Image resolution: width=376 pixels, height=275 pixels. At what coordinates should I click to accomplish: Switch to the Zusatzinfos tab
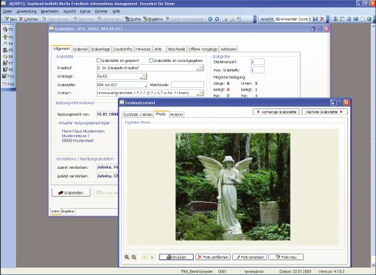coord(123,49)
